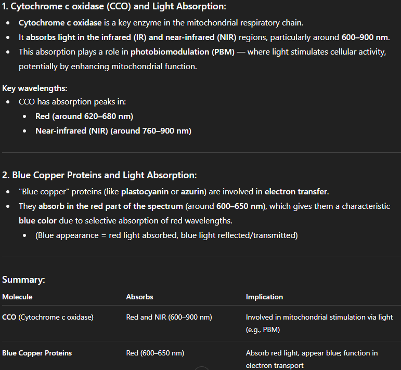Click the heading "1. Cytochrome c oxidase (CCO) and Light Absorption:"
Screen dimensions: 401x370
click(114, 6)
